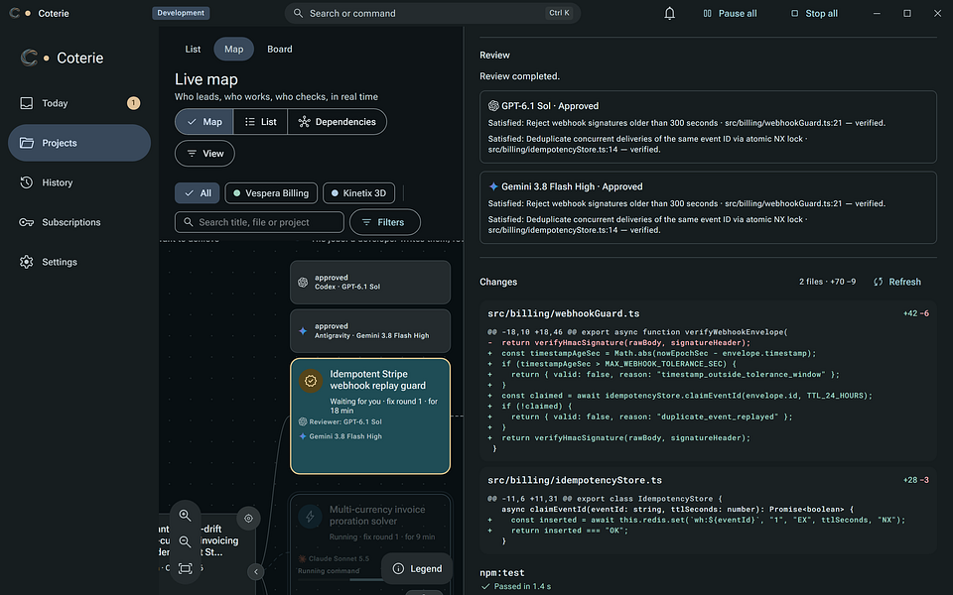Select the Map segment under Live map
Screen dimensions: 953x595
click(x=204, y=122)
